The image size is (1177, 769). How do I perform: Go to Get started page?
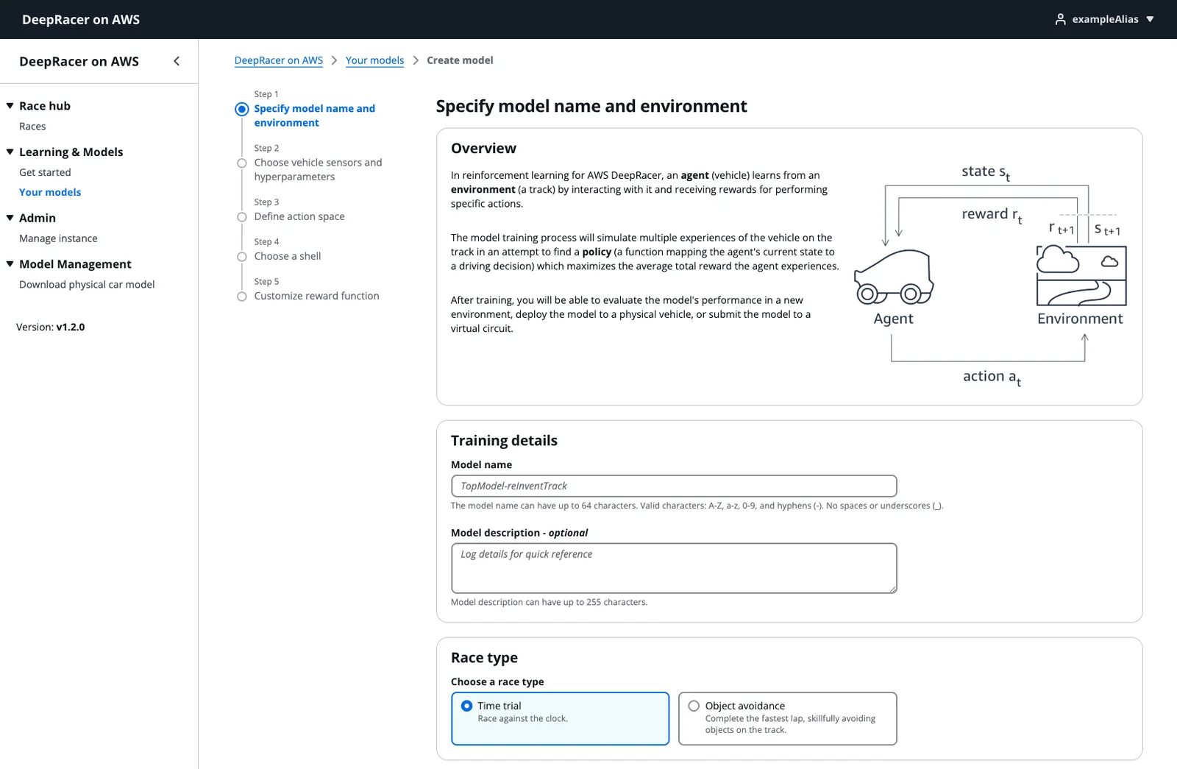(x=45, y=172)
